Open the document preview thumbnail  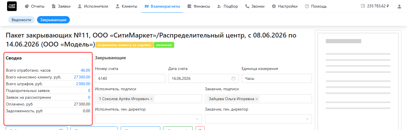click(x=358, y=82)
